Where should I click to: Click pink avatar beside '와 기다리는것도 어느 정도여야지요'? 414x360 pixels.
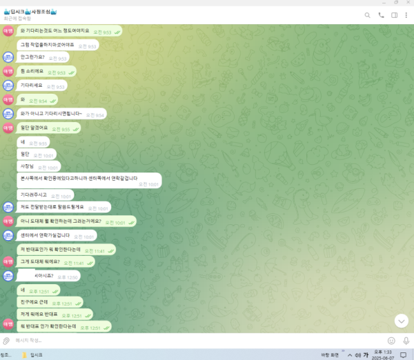coord(8,31)
